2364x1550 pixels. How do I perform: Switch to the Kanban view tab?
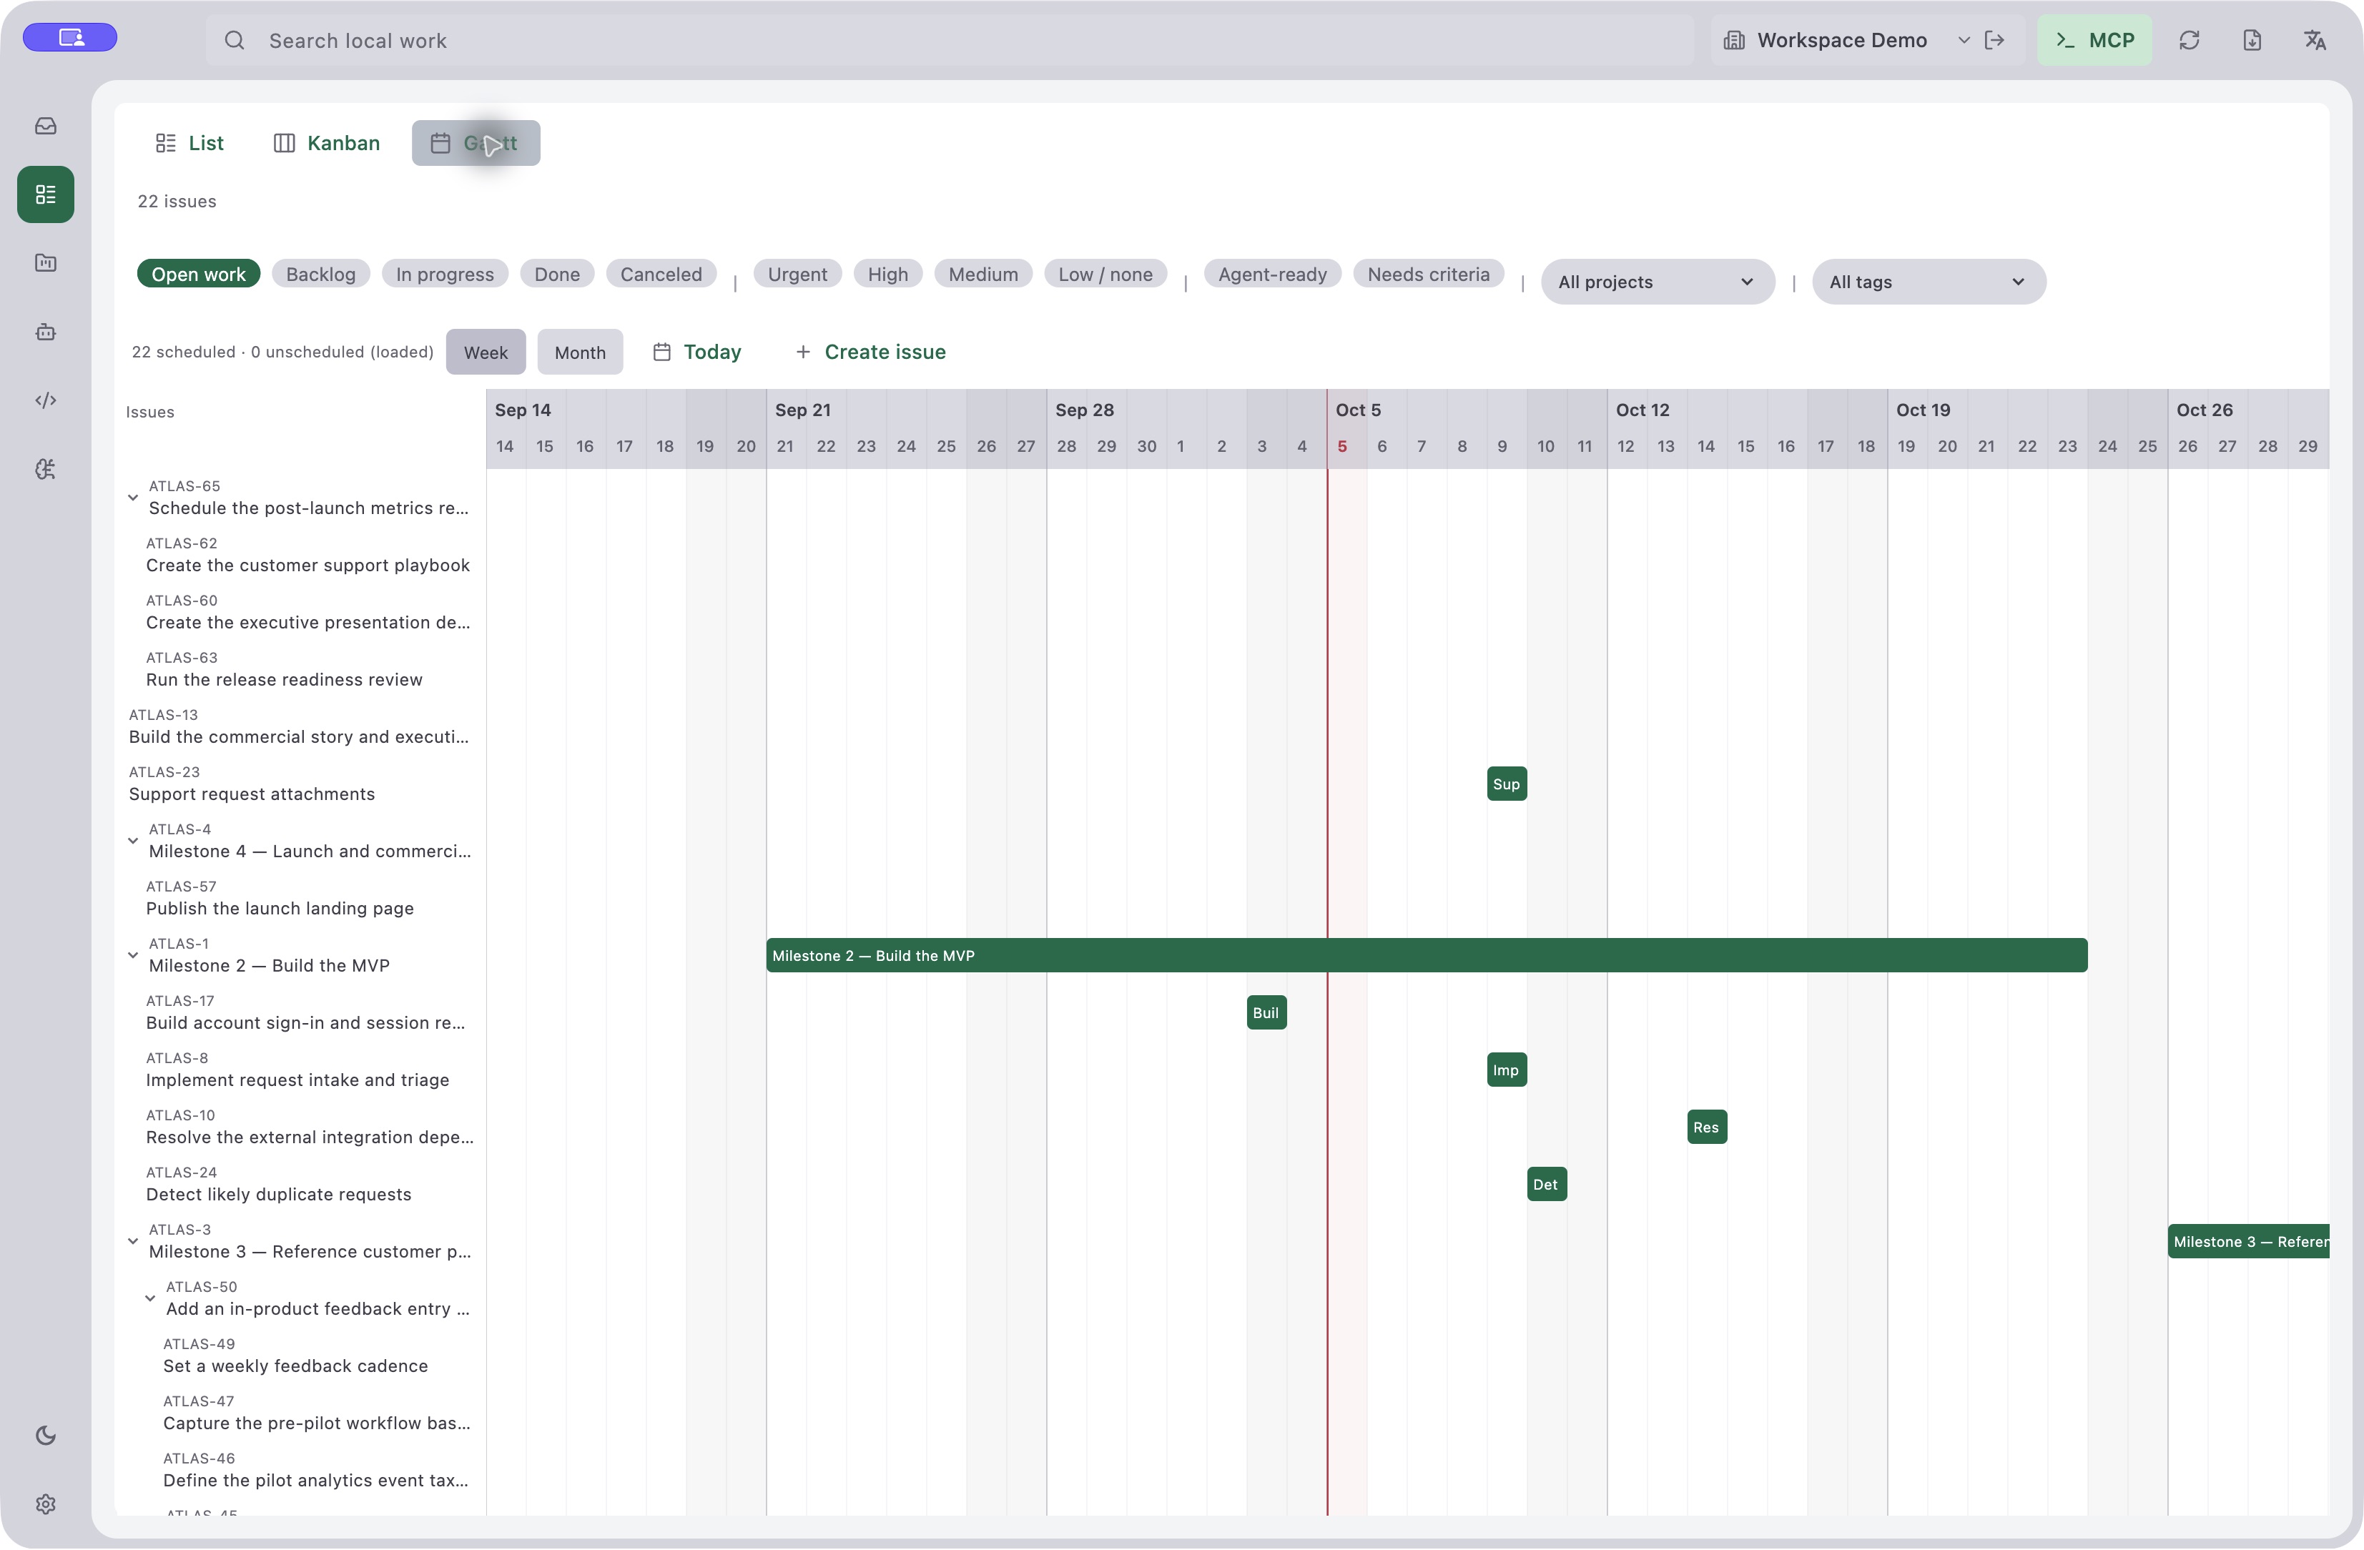coord(327,143)
